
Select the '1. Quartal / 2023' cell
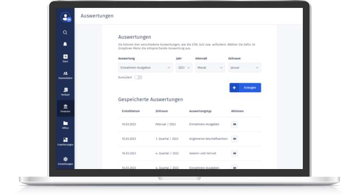[x=167, y=139]
